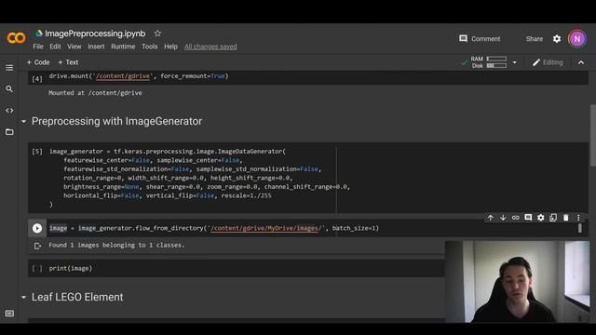Delete the cell with trash icon
The height and width of the screenshot is (335, 596).
tap(565, 218)
